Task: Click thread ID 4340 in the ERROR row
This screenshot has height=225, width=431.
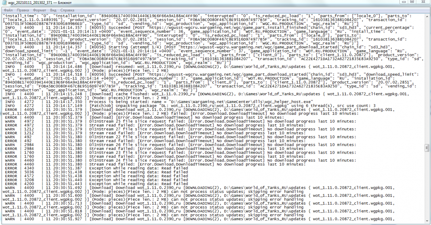Action: coord(29,168)
